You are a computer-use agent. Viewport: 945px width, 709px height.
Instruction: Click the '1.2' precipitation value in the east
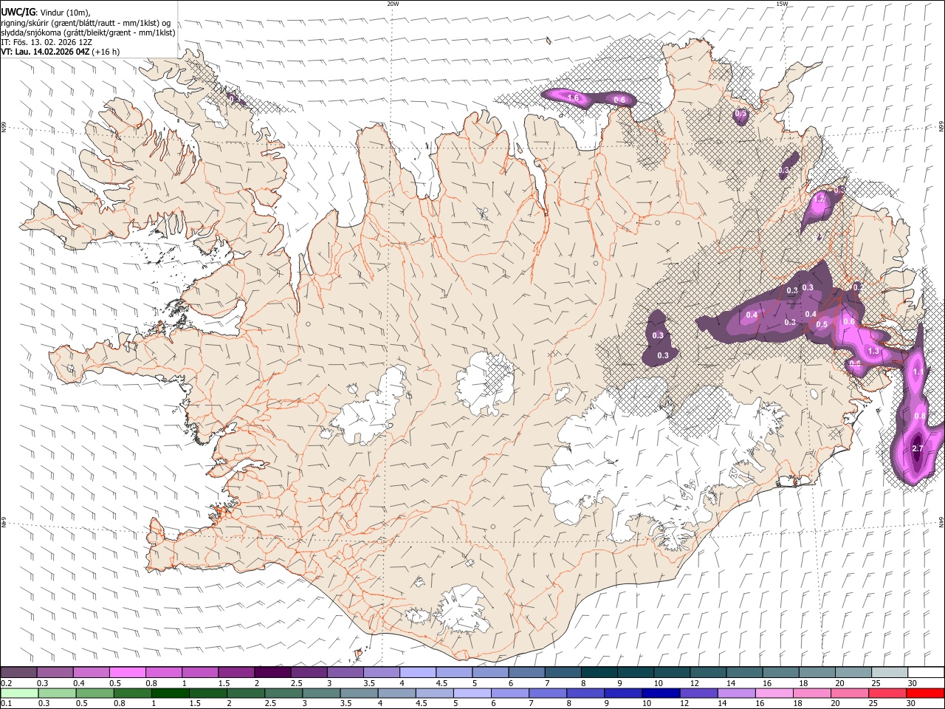point(818,199)
